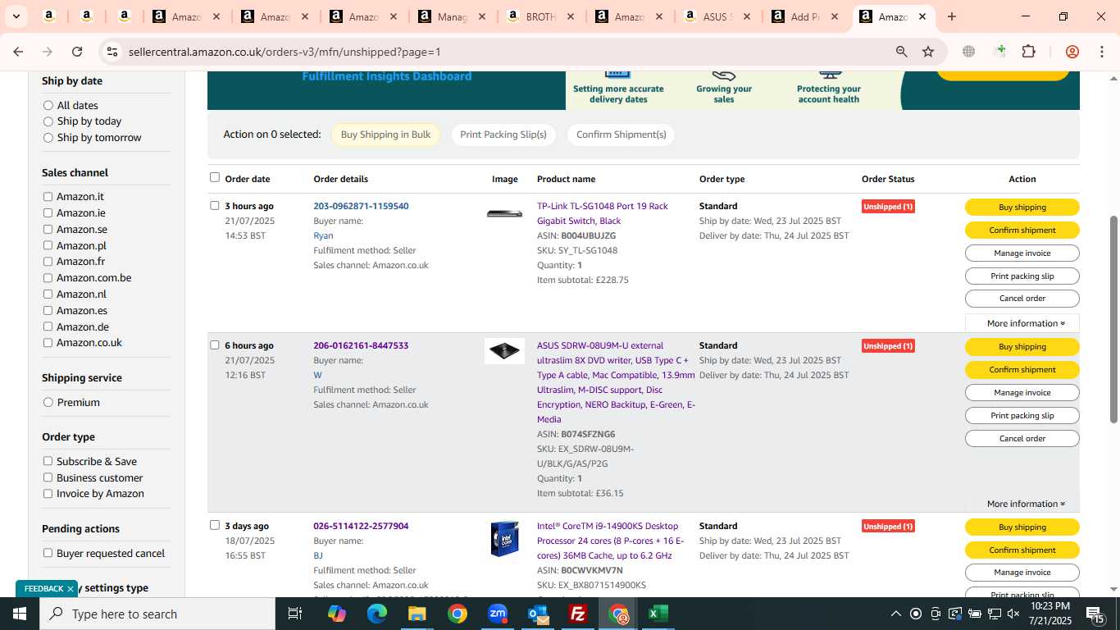Tick the Amazon.it sales channel checkbox

(x=48, y=197)
